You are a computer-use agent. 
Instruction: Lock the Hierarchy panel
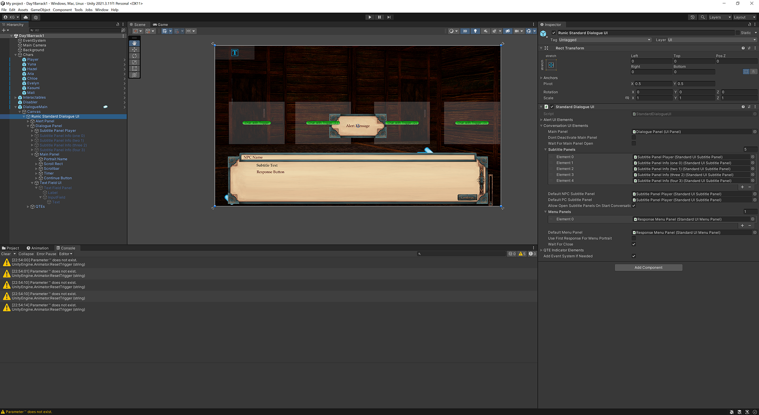point(117,25)
